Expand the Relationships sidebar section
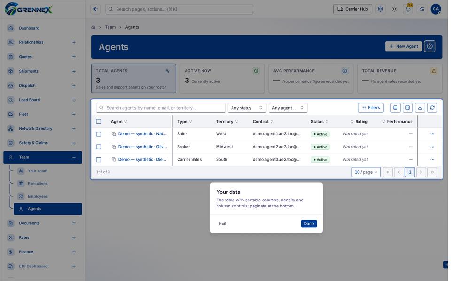Image resolution: width=451 pixels, height=281 pixels. (x=74, y=42)
